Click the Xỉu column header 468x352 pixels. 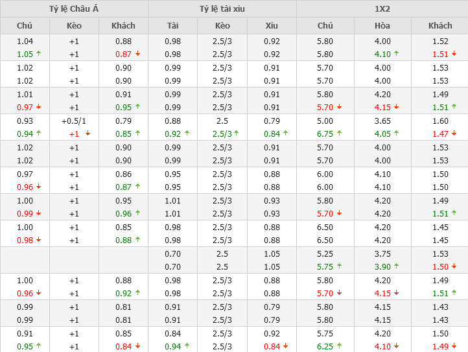272,26
